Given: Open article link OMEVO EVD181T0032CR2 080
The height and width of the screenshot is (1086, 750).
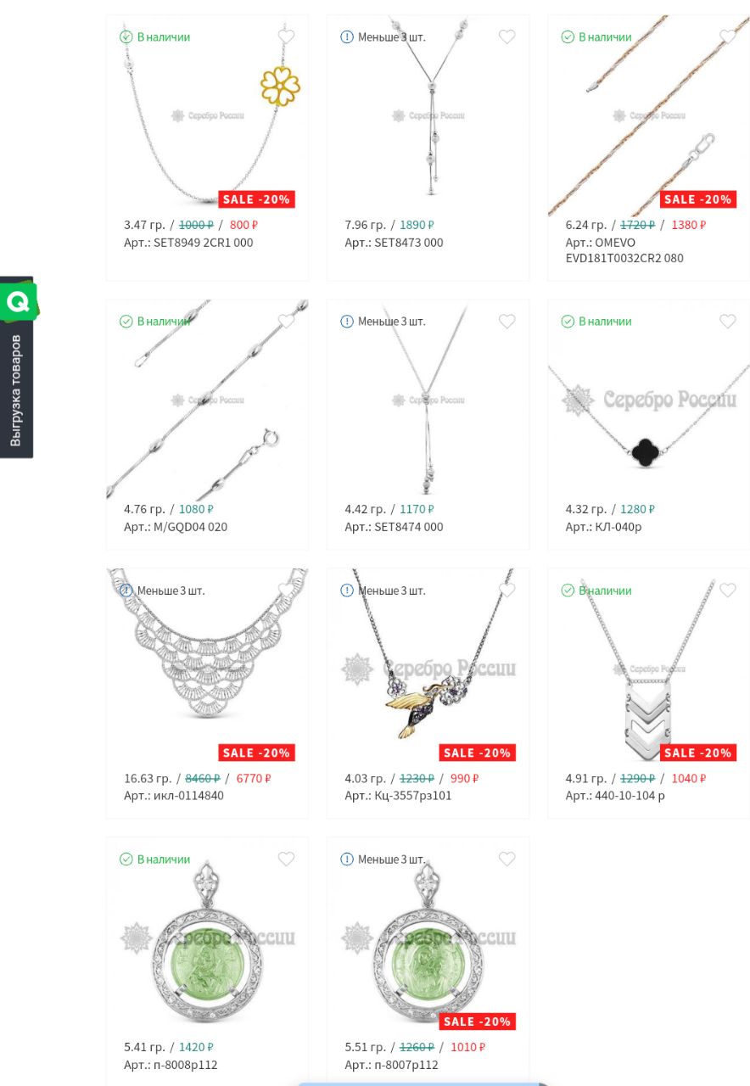Looking at the screenshot, I should 624,250.
